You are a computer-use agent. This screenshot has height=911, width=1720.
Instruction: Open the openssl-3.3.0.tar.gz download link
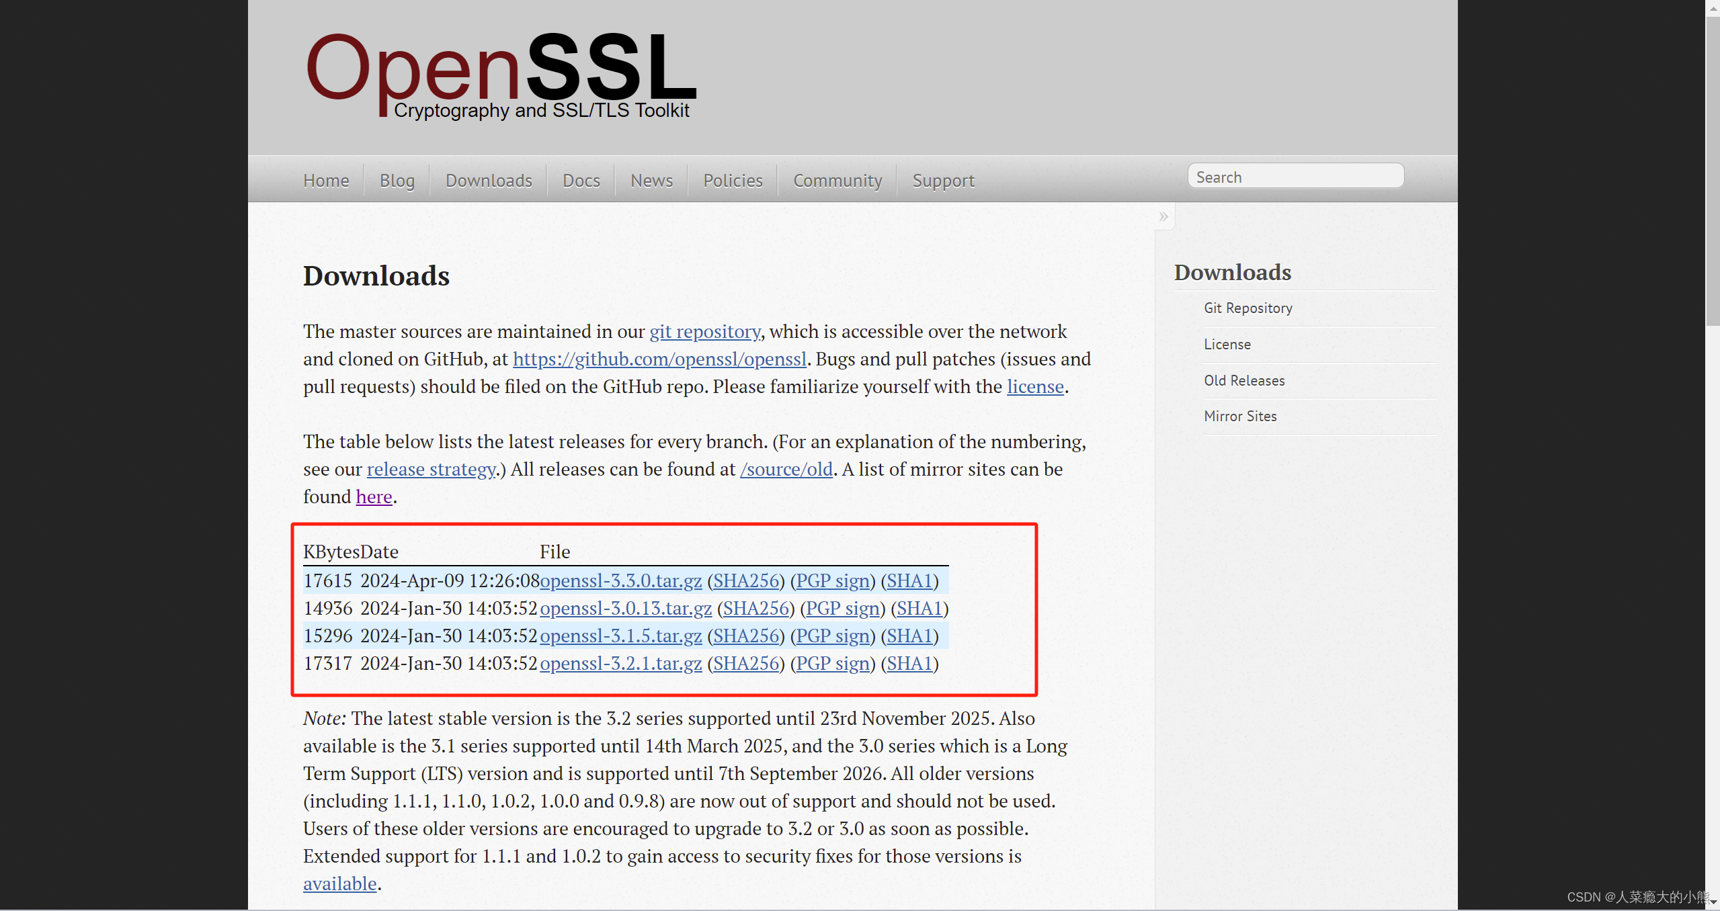coord(620,580)
